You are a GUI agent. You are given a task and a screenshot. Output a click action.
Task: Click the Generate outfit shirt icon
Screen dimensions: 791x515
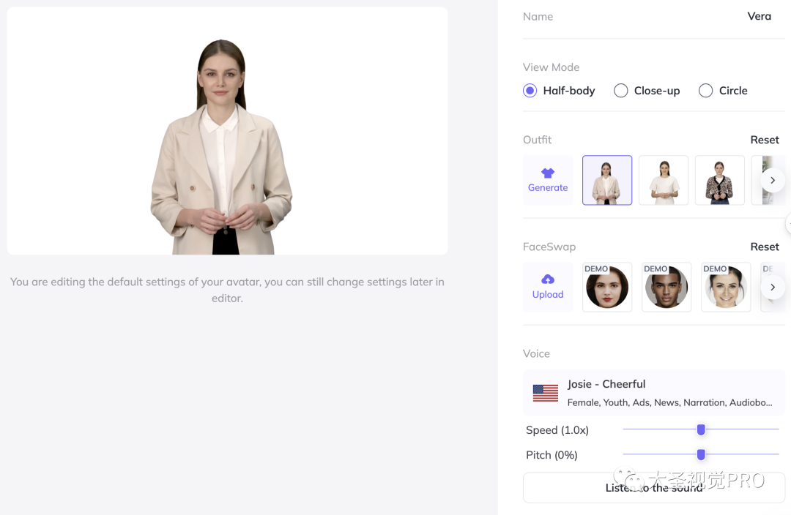(x=548, y=173)
